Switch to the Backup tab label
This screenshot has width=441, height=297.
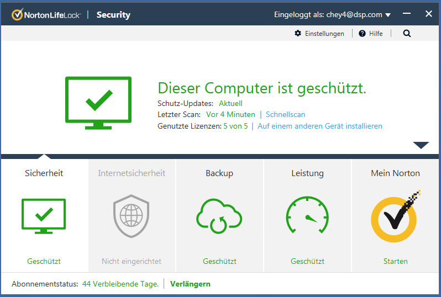tap(219, 173)
